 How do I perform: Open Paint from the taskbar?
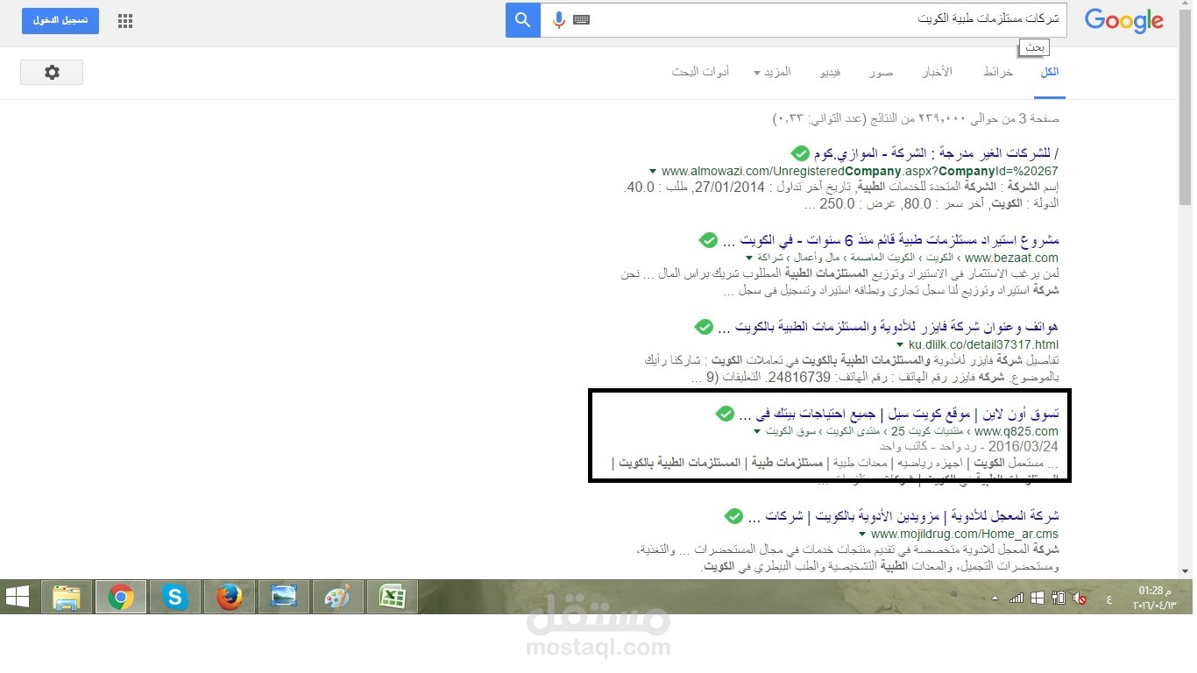click(337, 597)
